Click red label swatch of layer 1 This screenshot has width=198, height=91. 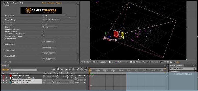pyautogui.click(x=4, y=76)
